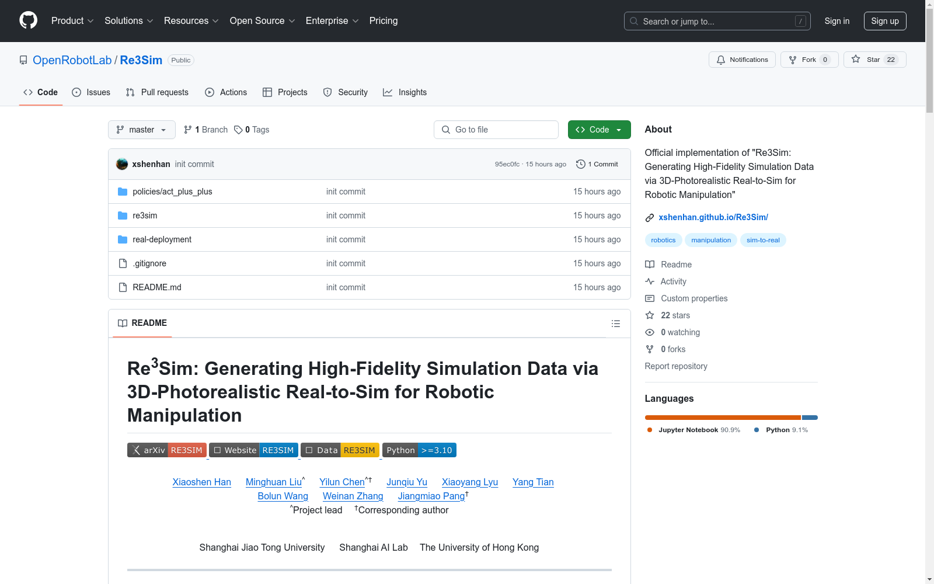Open the master branch dropdown
Image resolution: width=934 pixels, height=584 pixels.
(142, 130)
